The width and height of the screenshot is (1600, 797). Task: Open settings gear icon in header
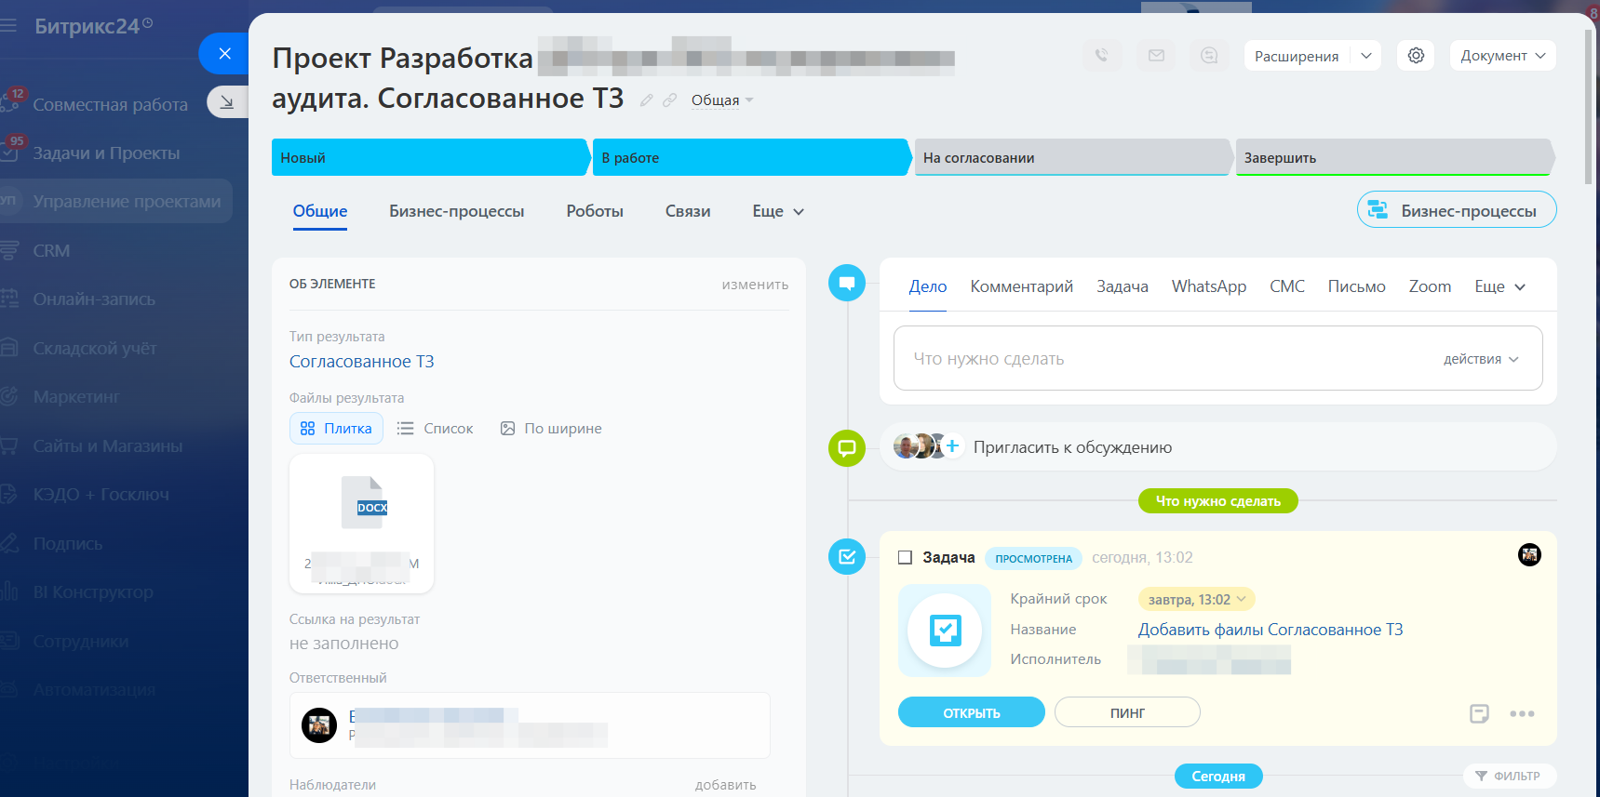pos(1416,56)
